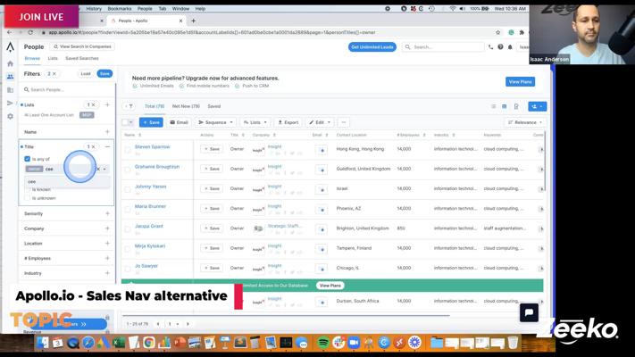Click the more actions ellipsis button
Screen dimensions: 635x357
click(x=343, y=122)
